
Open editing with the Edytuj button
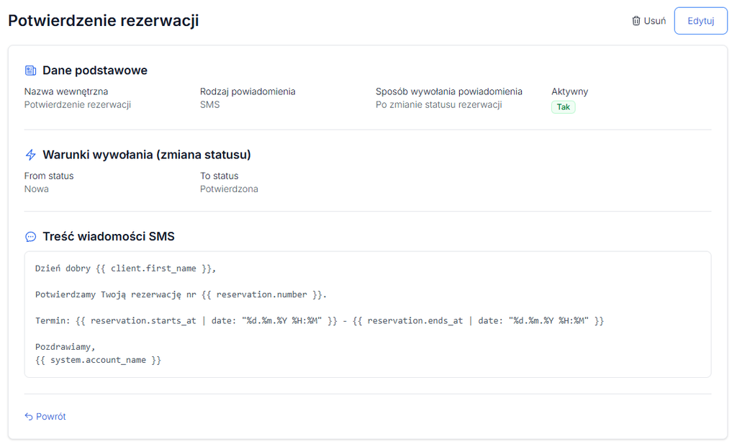(x=701, y=21)
